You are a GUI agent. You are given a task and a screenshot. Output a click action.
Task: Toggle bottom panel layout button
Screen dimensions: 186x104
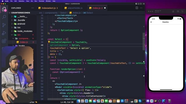click(139, 4)
